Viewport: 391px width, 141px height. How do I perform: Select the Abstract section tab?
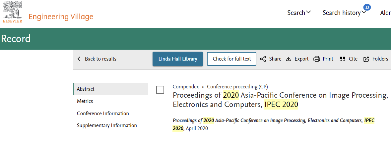tap(110, 89)
